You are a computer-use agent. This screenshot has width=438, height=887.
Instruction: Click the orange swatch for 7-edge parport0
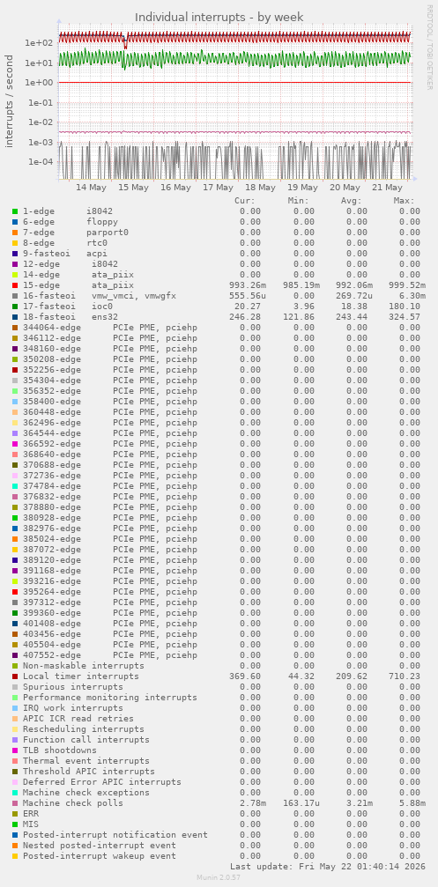(15, 233)
